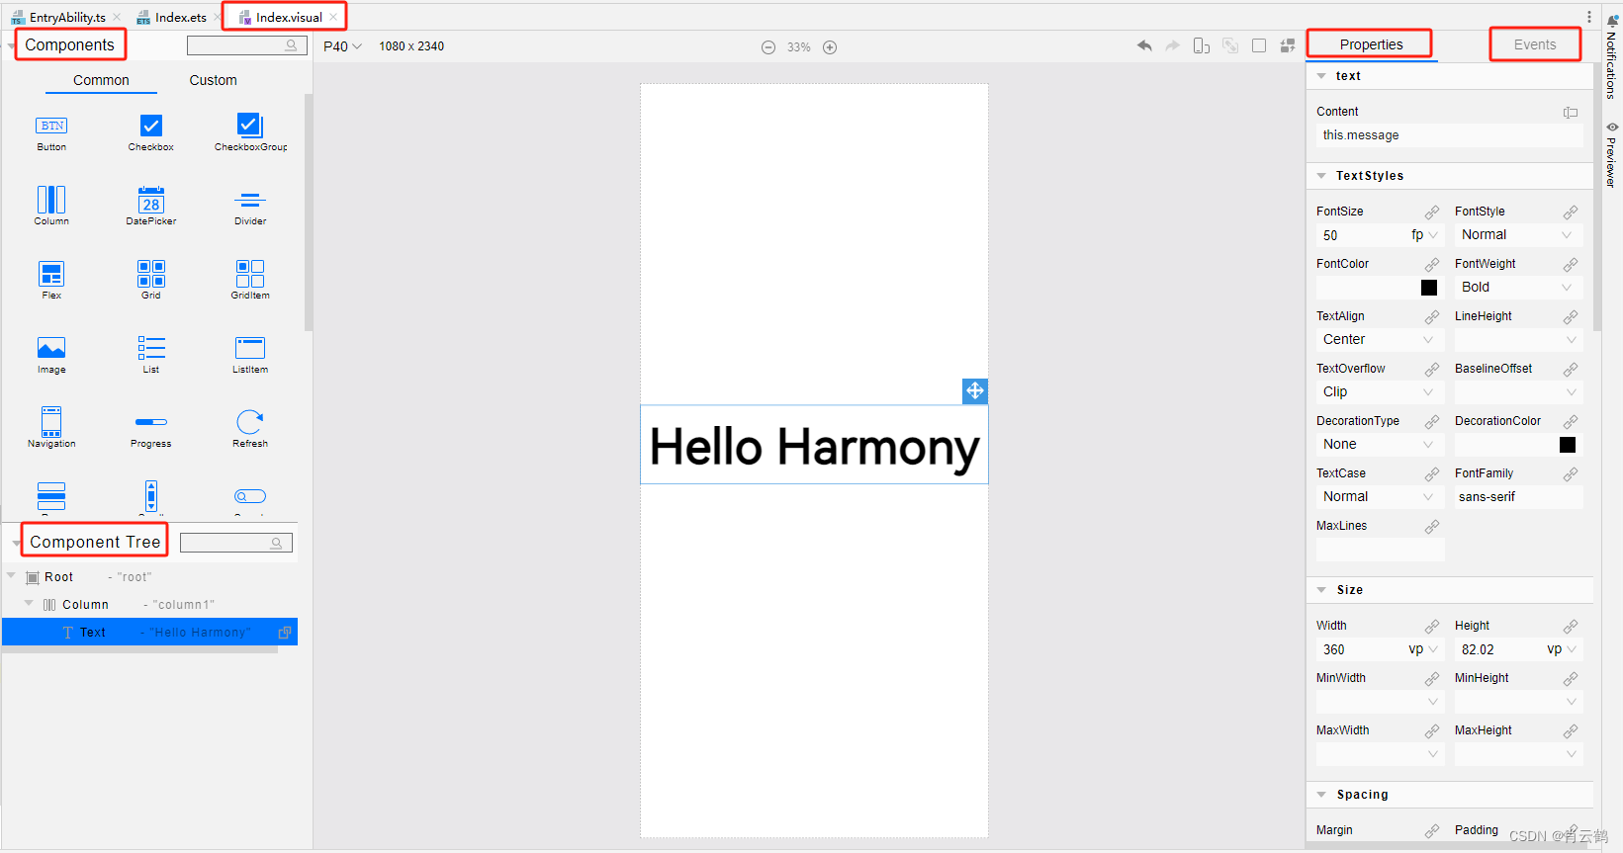
Task: Click the move handle above Hello Harmony
Action: pos(975,391)
